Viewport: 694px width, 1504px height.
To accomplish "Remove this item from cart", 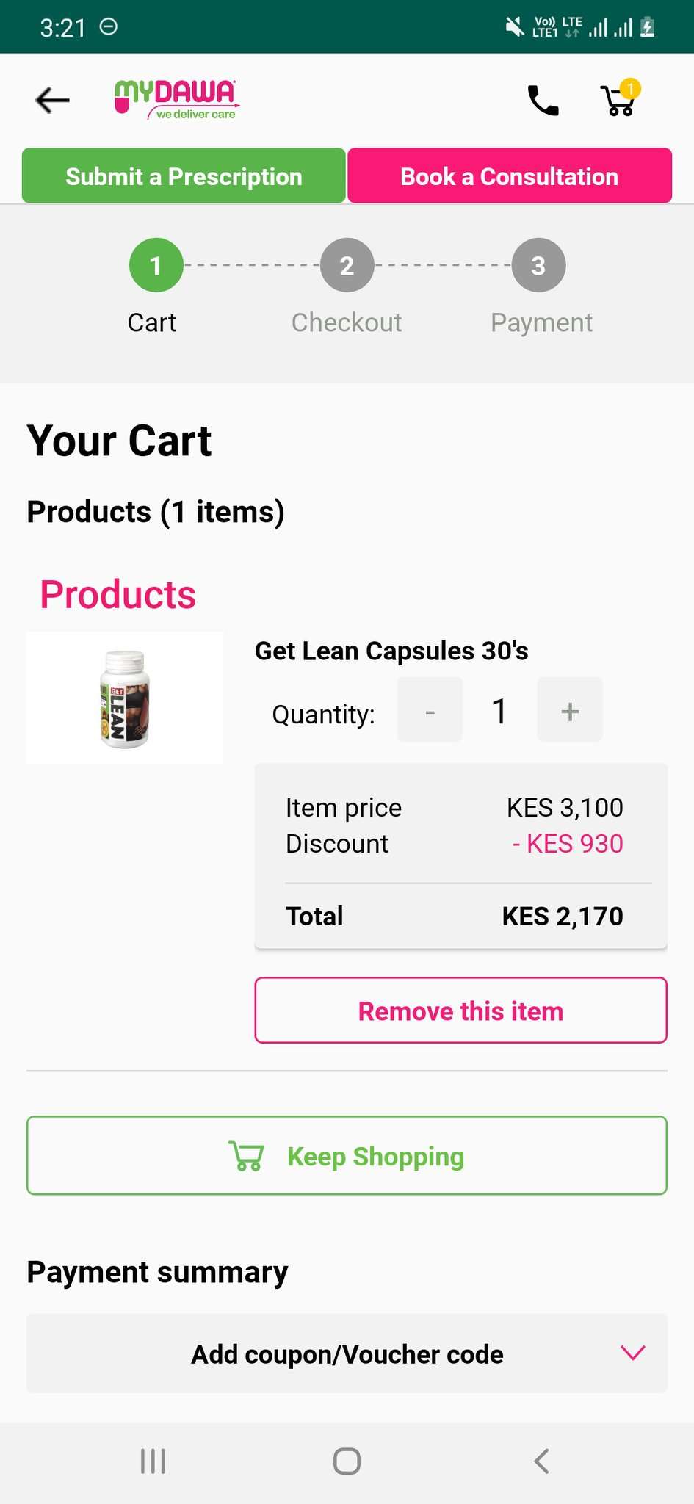I will click(x=460, y=1010).
